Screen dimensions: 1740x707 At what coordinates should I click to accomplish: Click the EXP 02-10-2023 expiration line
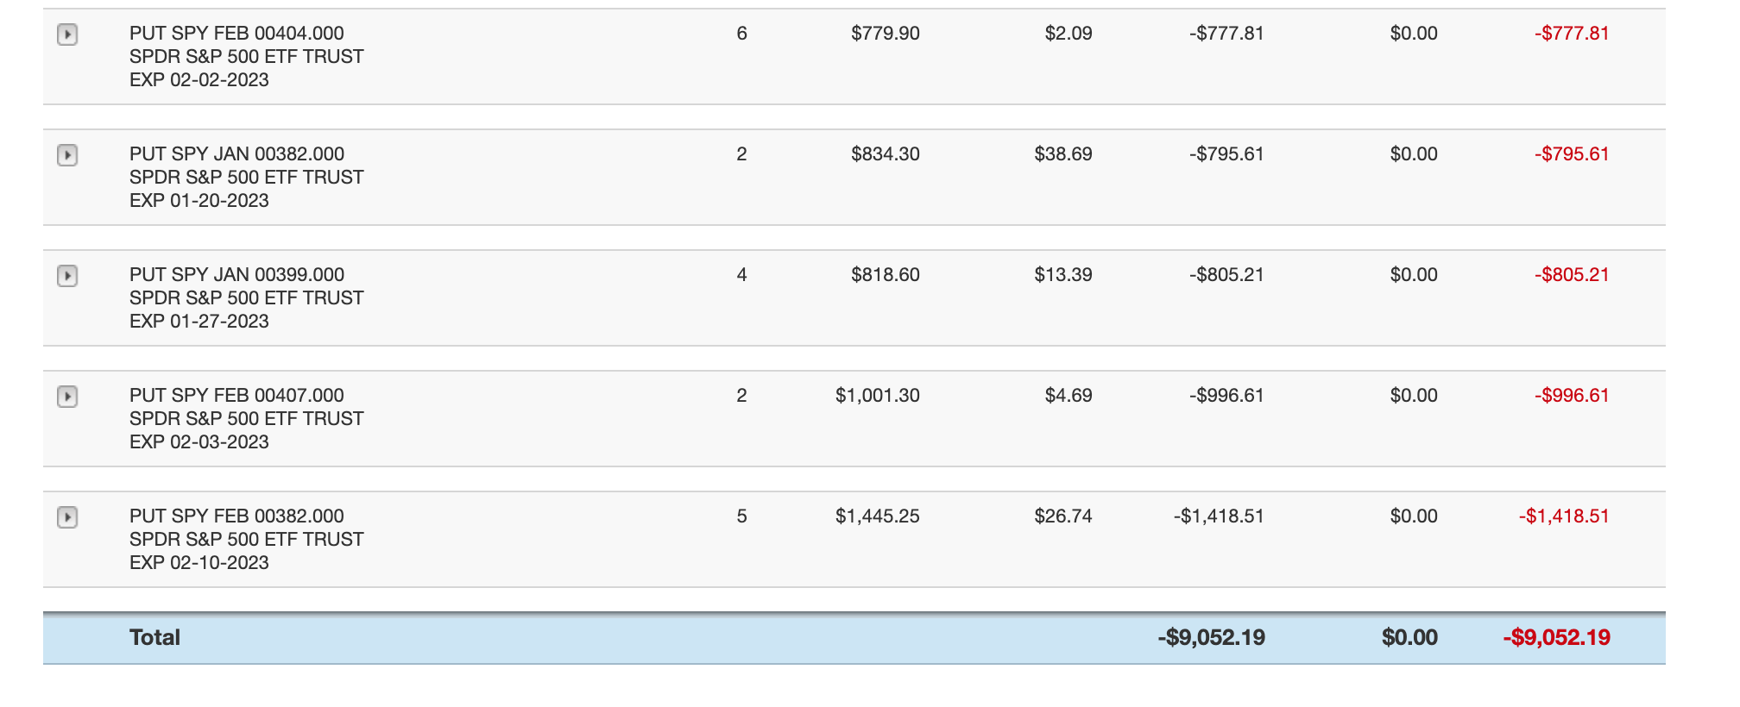[x=199, y=563]
